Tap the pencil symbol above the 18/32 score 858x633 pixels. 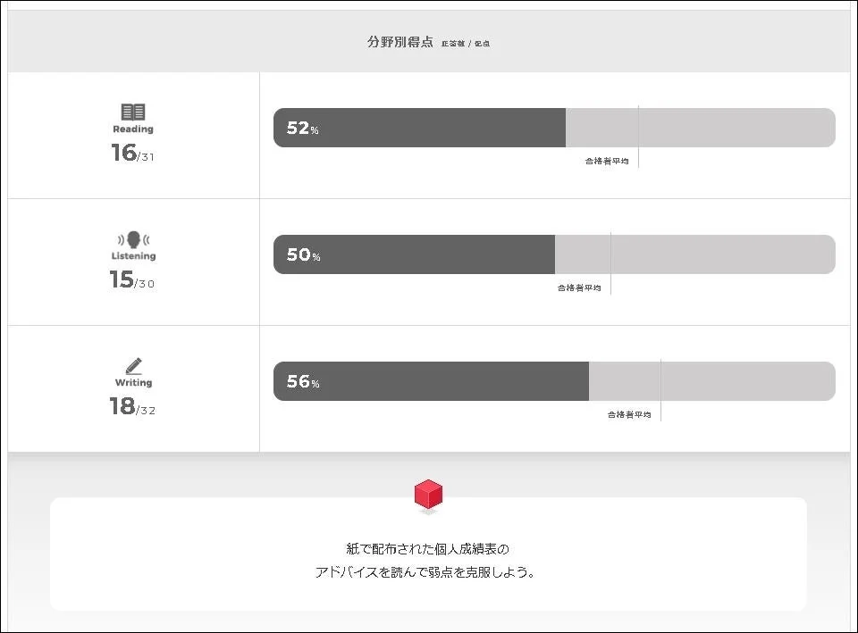coord(132,364)
